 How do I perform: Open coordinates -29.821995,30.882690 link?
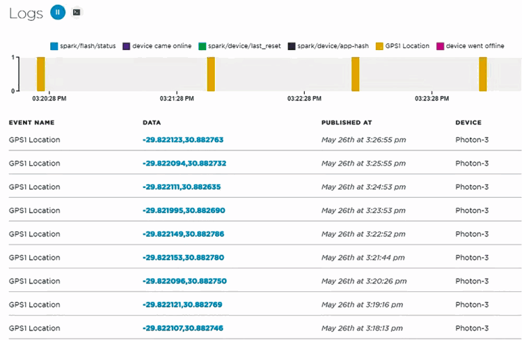pos(184,210)
